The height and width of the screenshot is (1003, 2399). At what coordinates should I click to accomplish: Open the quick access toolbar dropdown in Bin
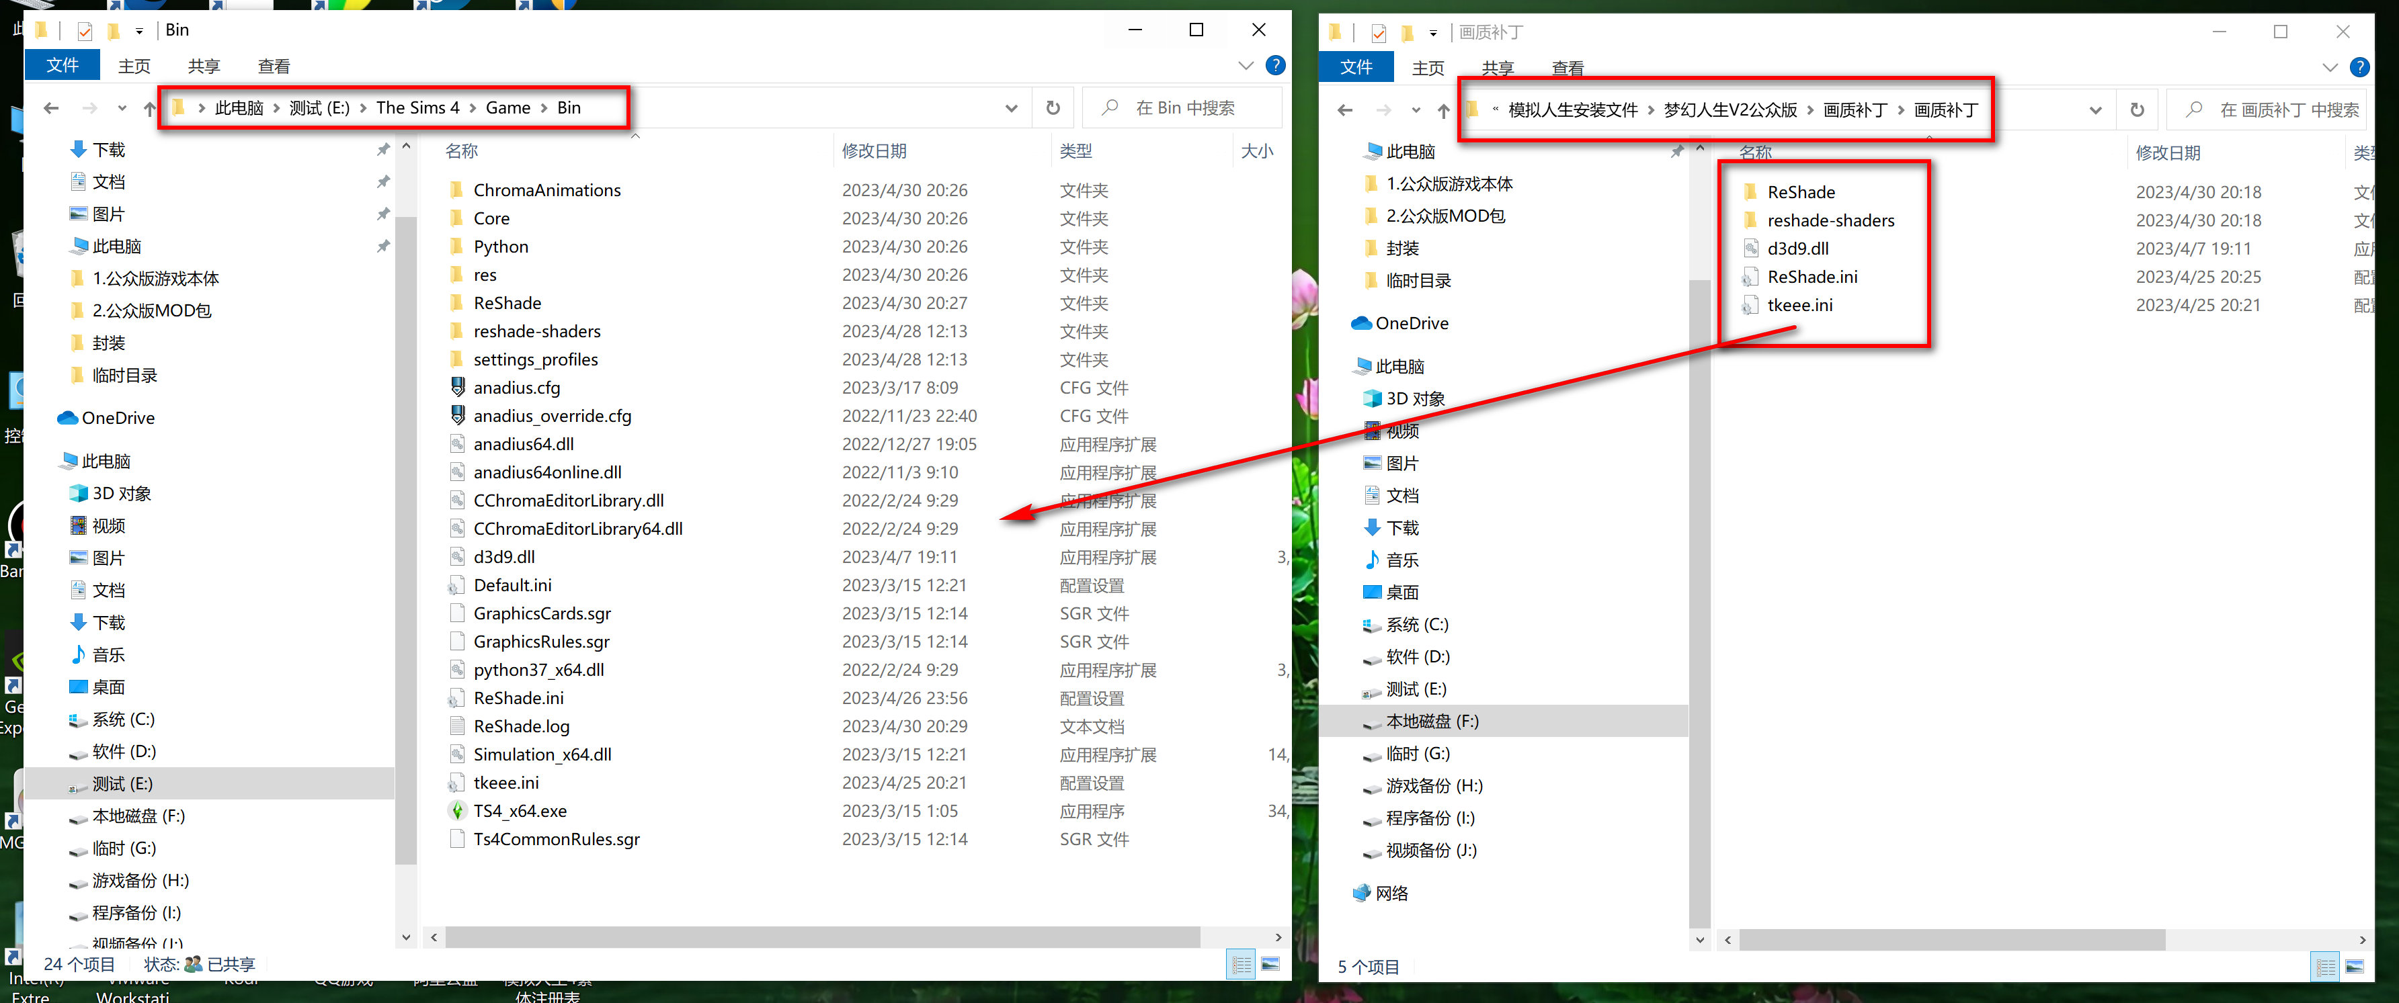tap(138, 31)
